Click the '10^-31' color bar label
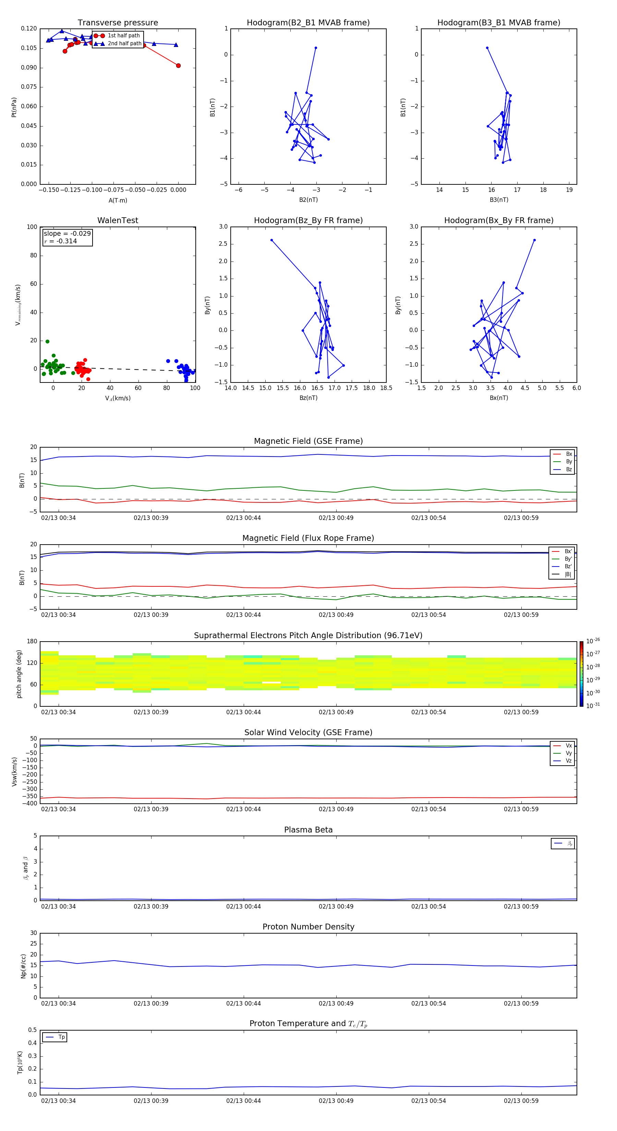 click(x=593, y=706)
